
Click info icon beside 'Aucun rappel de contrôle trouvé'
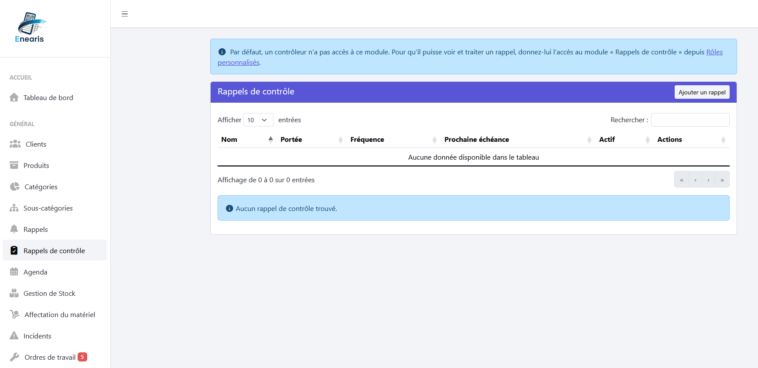point(229,208)
